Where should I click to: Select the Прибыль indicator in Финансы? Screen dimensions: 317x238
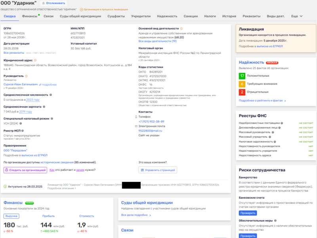[48, 216]
